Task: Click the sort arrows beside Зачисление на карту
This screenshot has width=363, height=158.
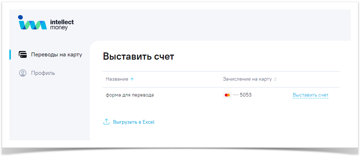Action: pos(275,79)
